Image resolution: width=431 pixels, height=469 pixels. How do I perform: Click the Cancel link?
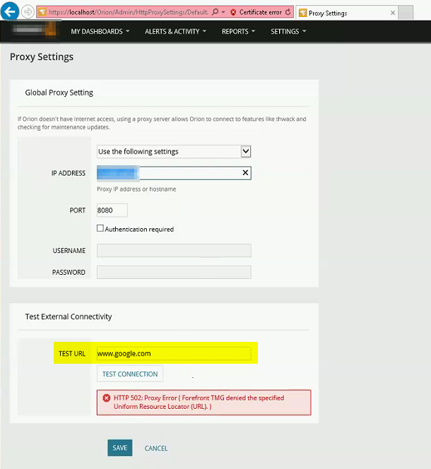(x=156, y=449)
